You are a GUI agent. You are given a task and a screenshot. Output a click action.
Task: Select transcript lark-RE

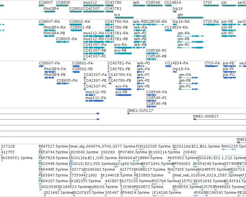140,39
